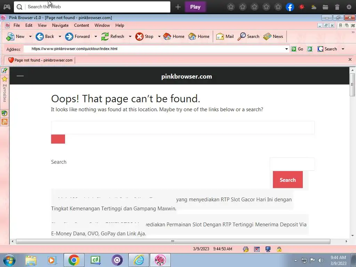Screen dimensions: 356x267
Task: Click the Google Search button in address bar
Action: pyautogui.click(x=327, y=49)
